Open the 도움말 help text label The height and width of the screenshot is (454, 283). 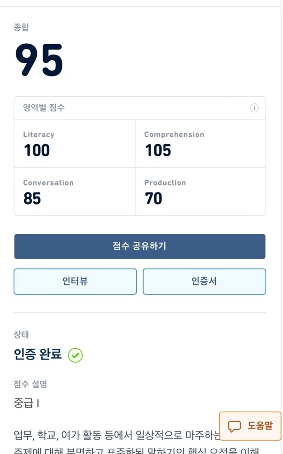click(x=260, y=426)
